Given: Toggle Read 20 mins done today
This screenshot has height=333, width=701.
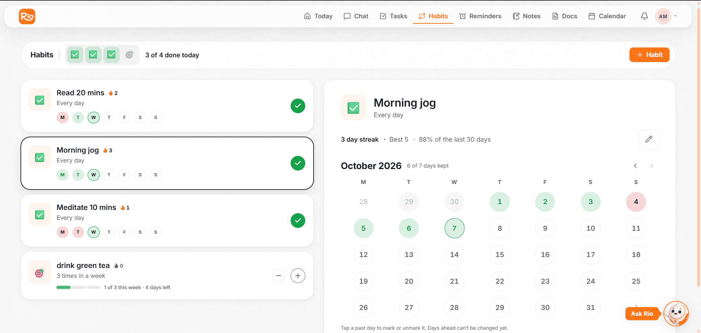Looking at the screenshot, I should coord(298,106).
